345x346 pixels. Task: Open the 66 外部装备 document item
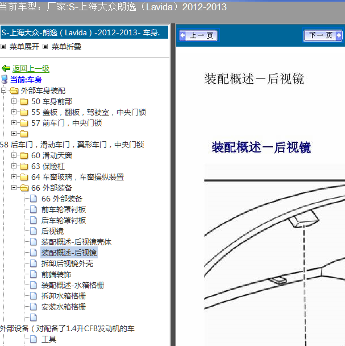click(x=62, y=199)
